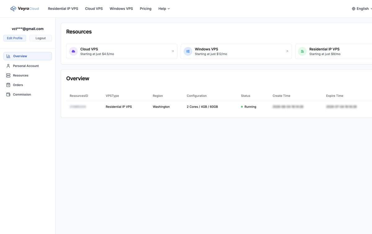372x234 pixels.
Task: Open Residential IP VPS in top navigation
Action: [63, 9]
